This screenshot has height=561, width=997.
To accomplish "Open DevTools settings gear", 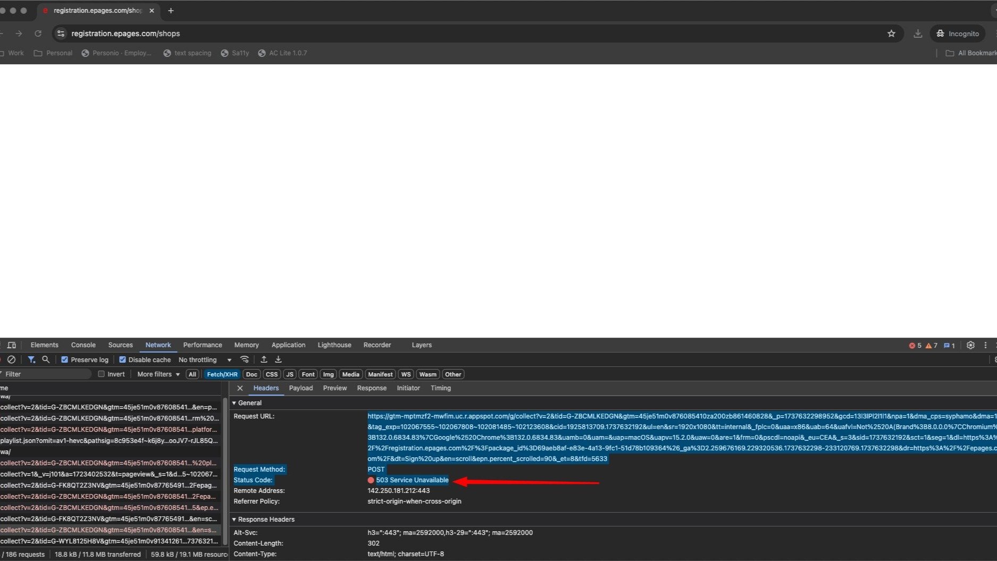I will coord(970,345).
